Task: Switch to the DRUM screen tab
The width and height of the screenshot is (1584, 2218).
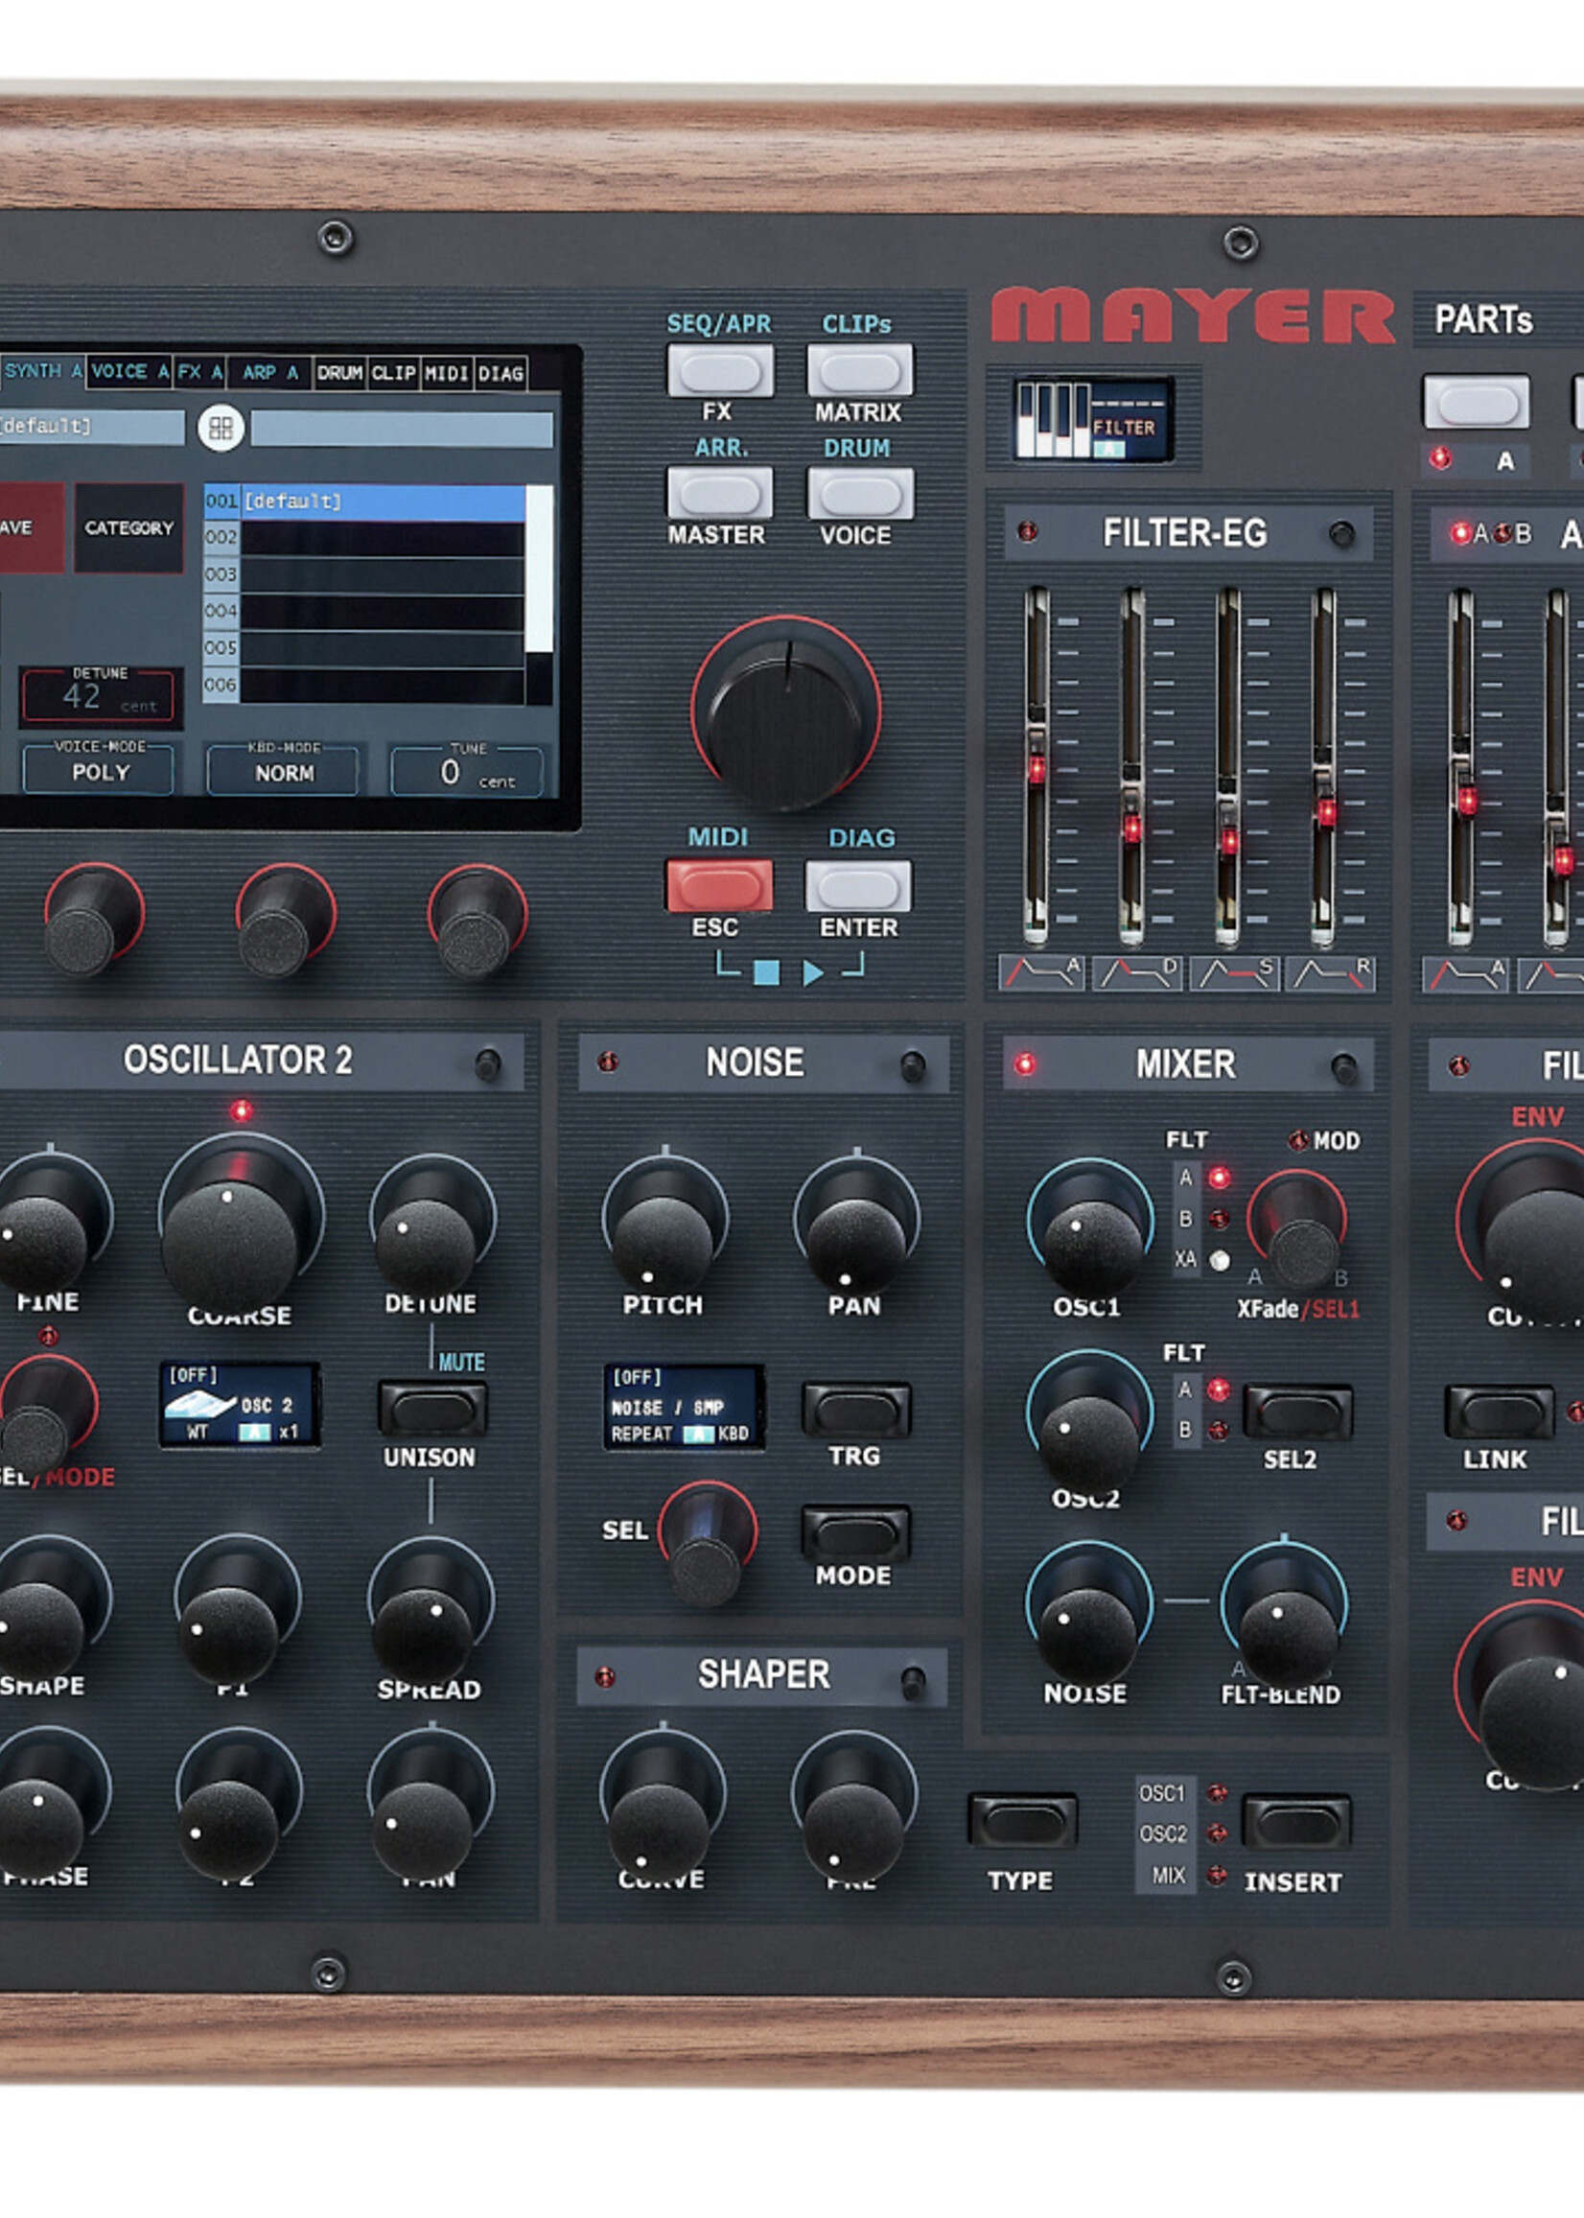Action: 338,373
